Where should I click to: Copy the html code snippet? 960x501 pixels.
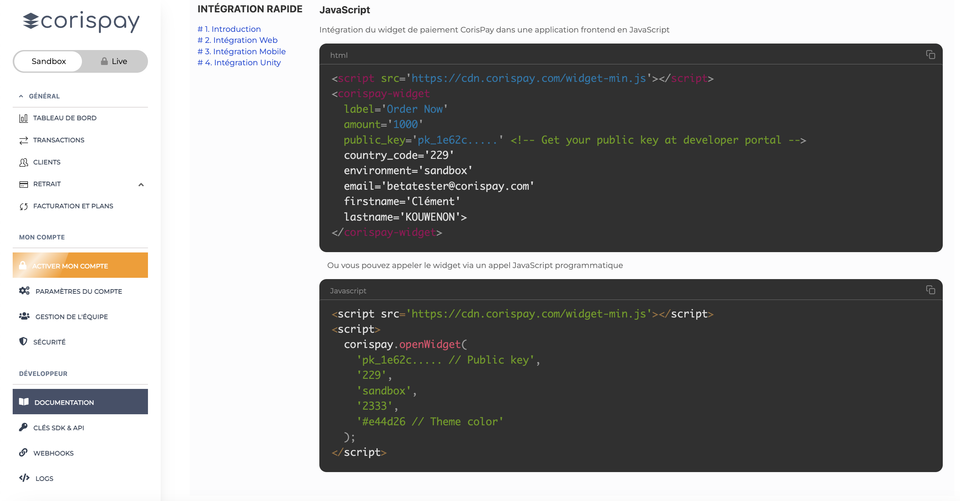(930, 55)
